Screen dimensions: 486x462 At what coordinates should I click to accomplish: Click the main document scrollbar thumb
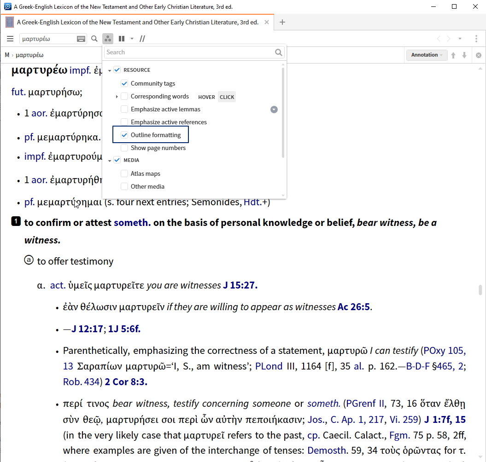coord(480,290)
